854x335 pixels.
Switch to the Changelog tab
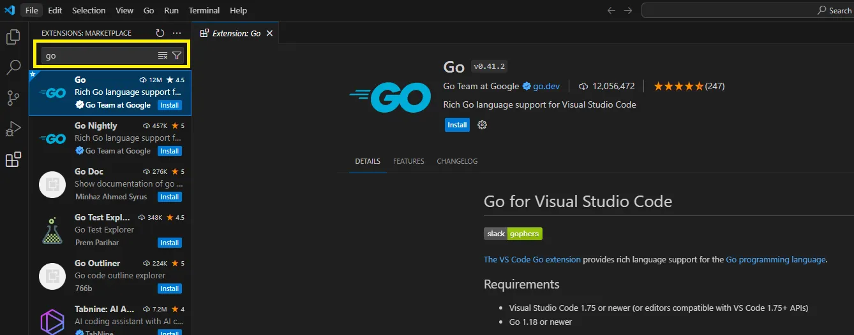(x=457, y=161)
